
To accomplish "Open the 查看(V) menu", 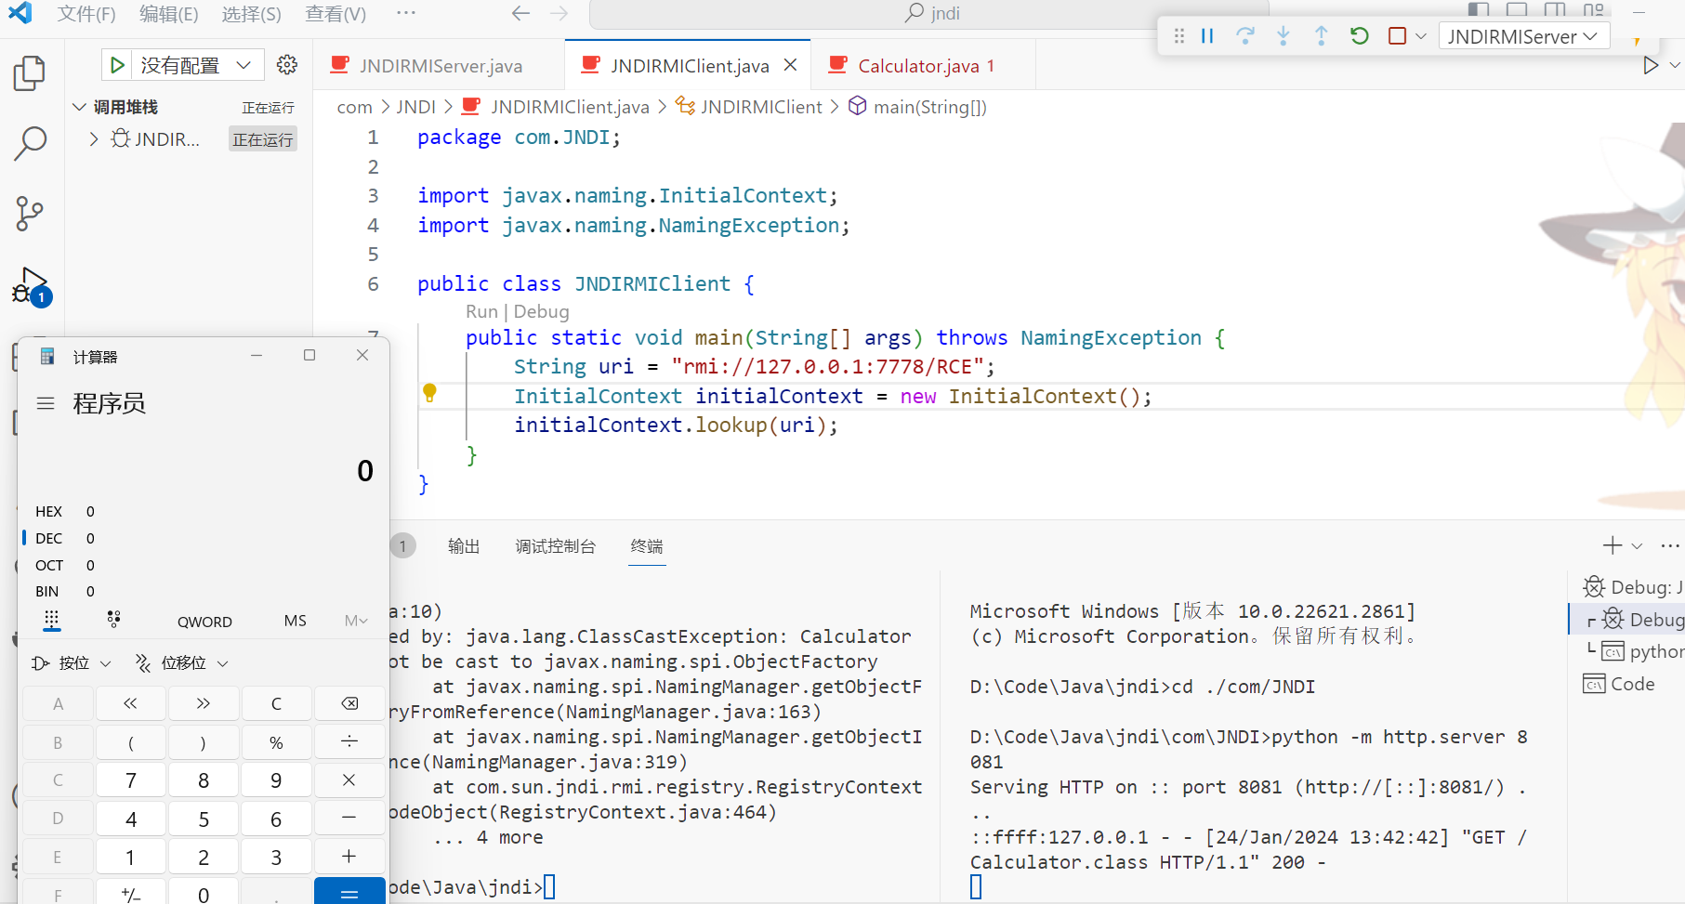I will [x=336, y=14].
